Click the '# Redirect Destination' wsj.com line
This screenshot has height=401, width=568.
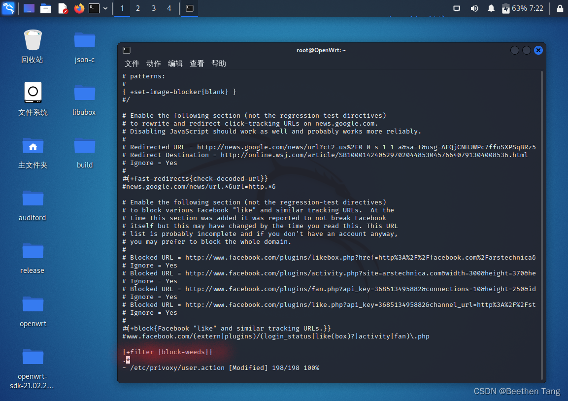(x=325, y=155)
